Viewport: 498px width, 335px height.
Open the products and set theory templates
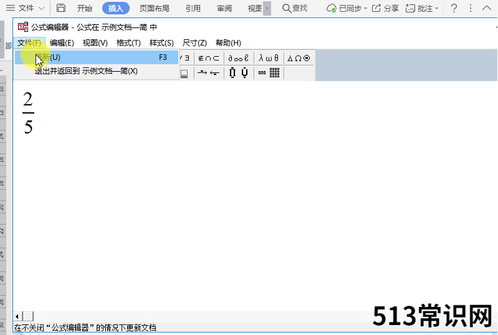[239, 73]
